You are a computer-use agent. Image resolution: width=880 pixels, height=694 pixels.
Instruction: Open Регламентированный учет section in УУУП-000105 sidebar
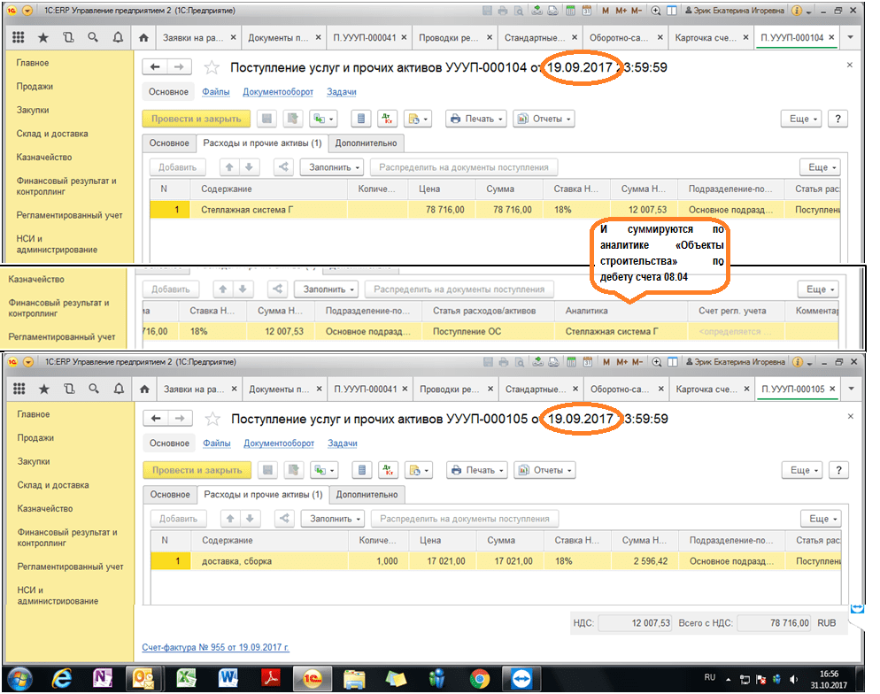click(70, 567)
